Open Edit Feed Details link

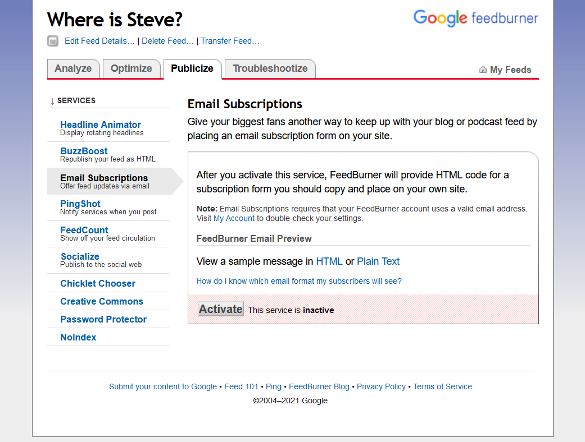click(99, 41)
